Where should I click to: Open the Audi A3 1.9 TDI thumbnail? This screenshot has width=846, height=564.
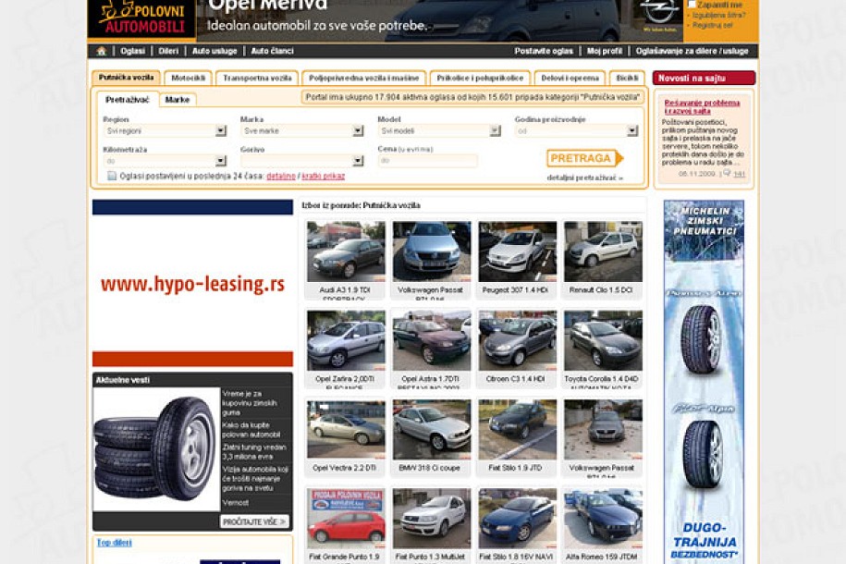tap(346, 251)
